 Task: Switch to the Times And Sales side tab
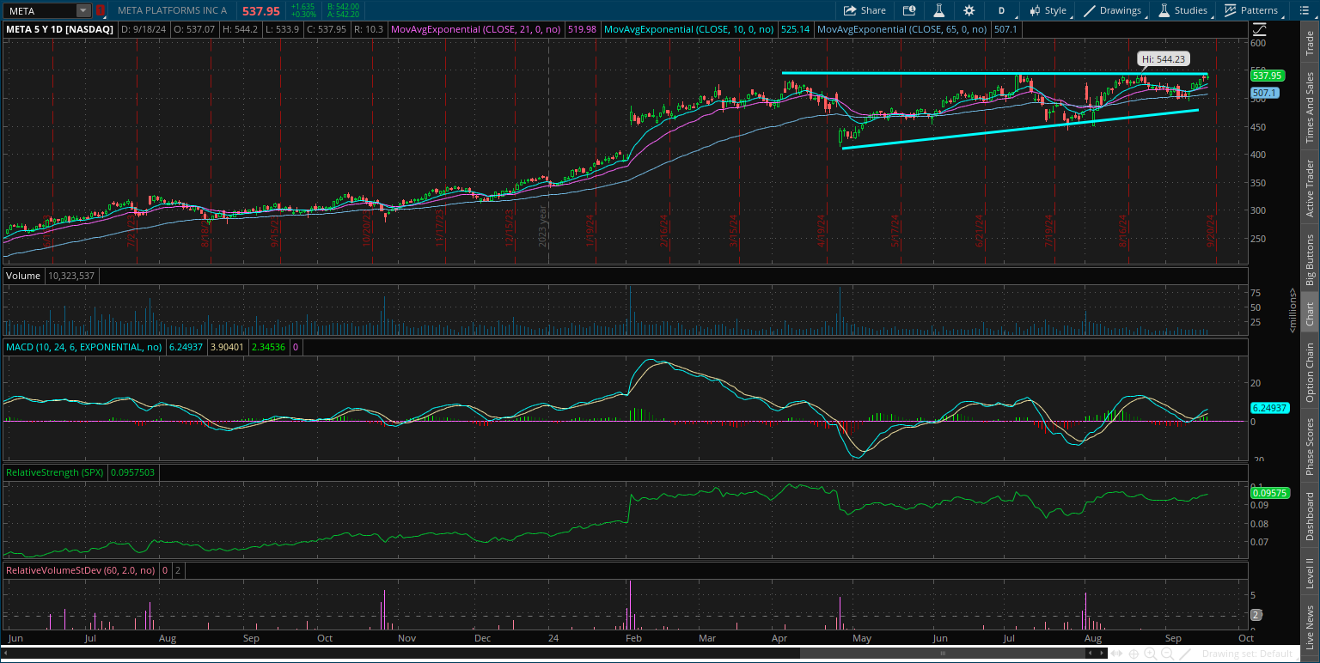(1310, 107)
